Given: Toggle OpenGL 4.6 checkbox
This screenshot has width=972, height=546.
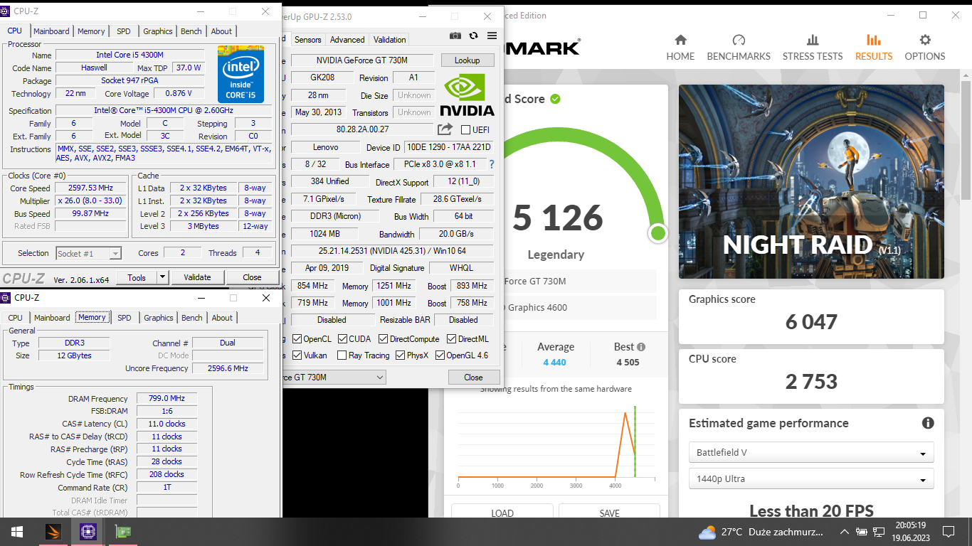Looking at the screenshot, I should pyautogui.click(x=440, y=355).
